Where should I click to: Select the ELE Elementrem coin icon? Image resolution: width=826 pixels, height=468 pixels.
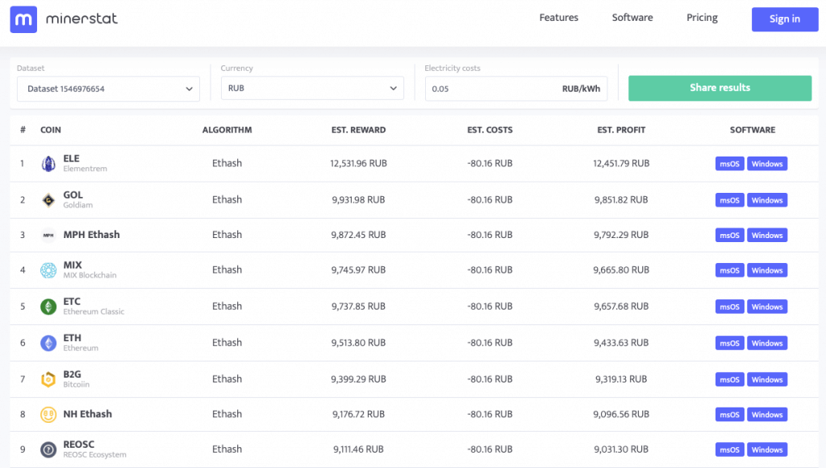48,163
